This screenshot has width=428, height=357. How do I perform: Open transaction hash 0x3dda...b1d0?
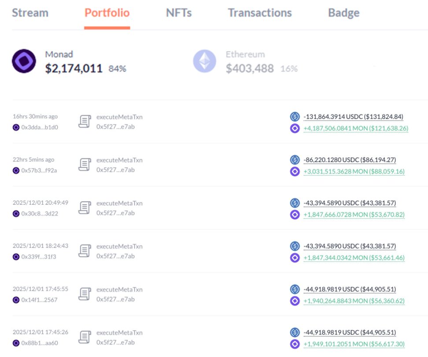pyautogui.click(x=40, y=127)
